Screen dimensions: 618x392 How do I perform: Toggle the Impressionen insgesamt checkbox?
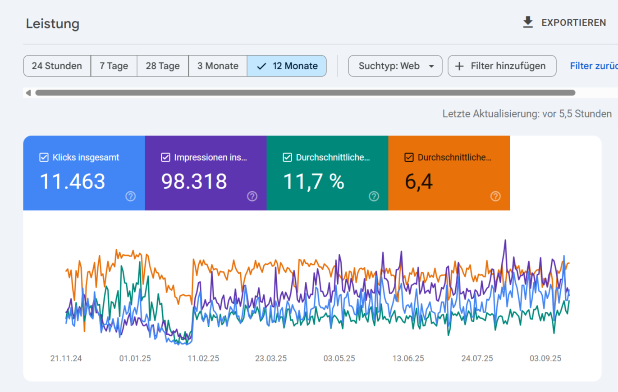tap(165, 158)
